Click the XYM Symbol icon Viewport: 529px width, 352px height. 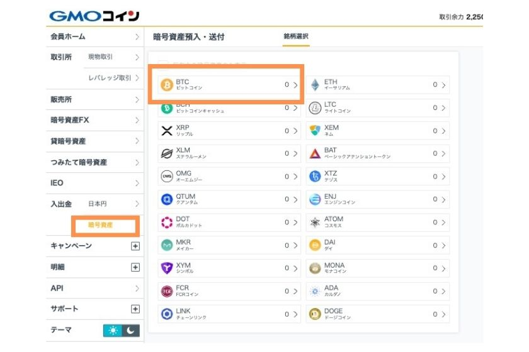point(167,268)
